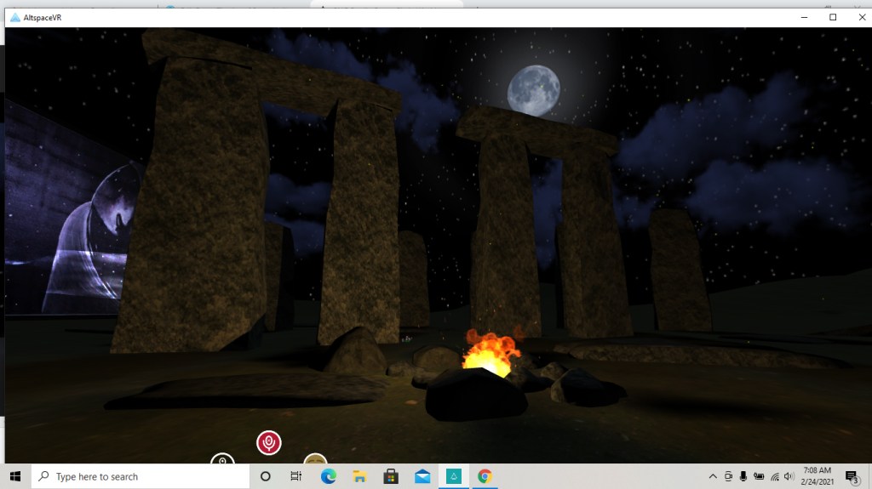872x489 pixels.
Task: Expand the hidden system tray icons
Action: pyautogui.click(x=713, y=476)
